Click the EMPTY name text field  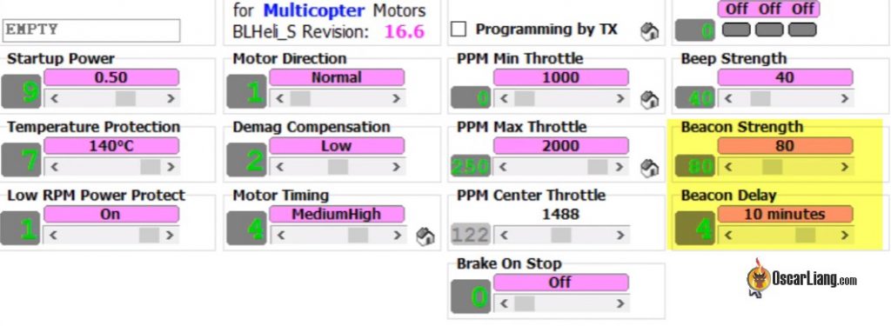pos(91,30)
